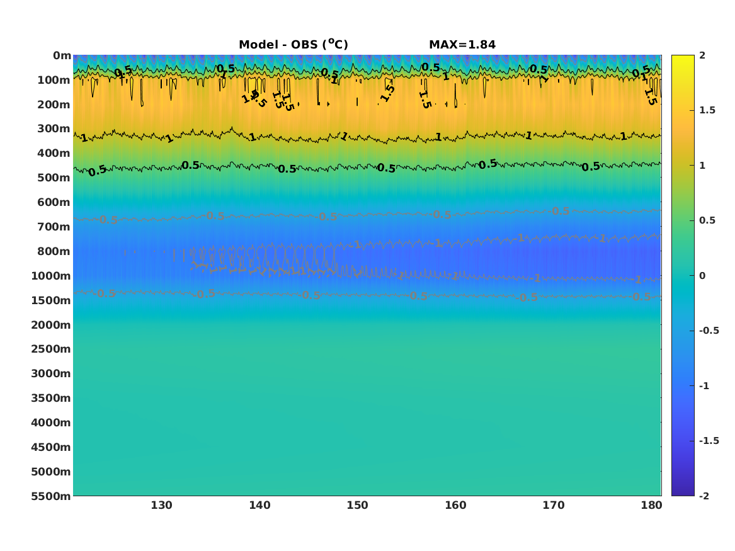Select the '180' longitude tick label
The width and height of the screenshot is (735, 551).
click(652, 505)
